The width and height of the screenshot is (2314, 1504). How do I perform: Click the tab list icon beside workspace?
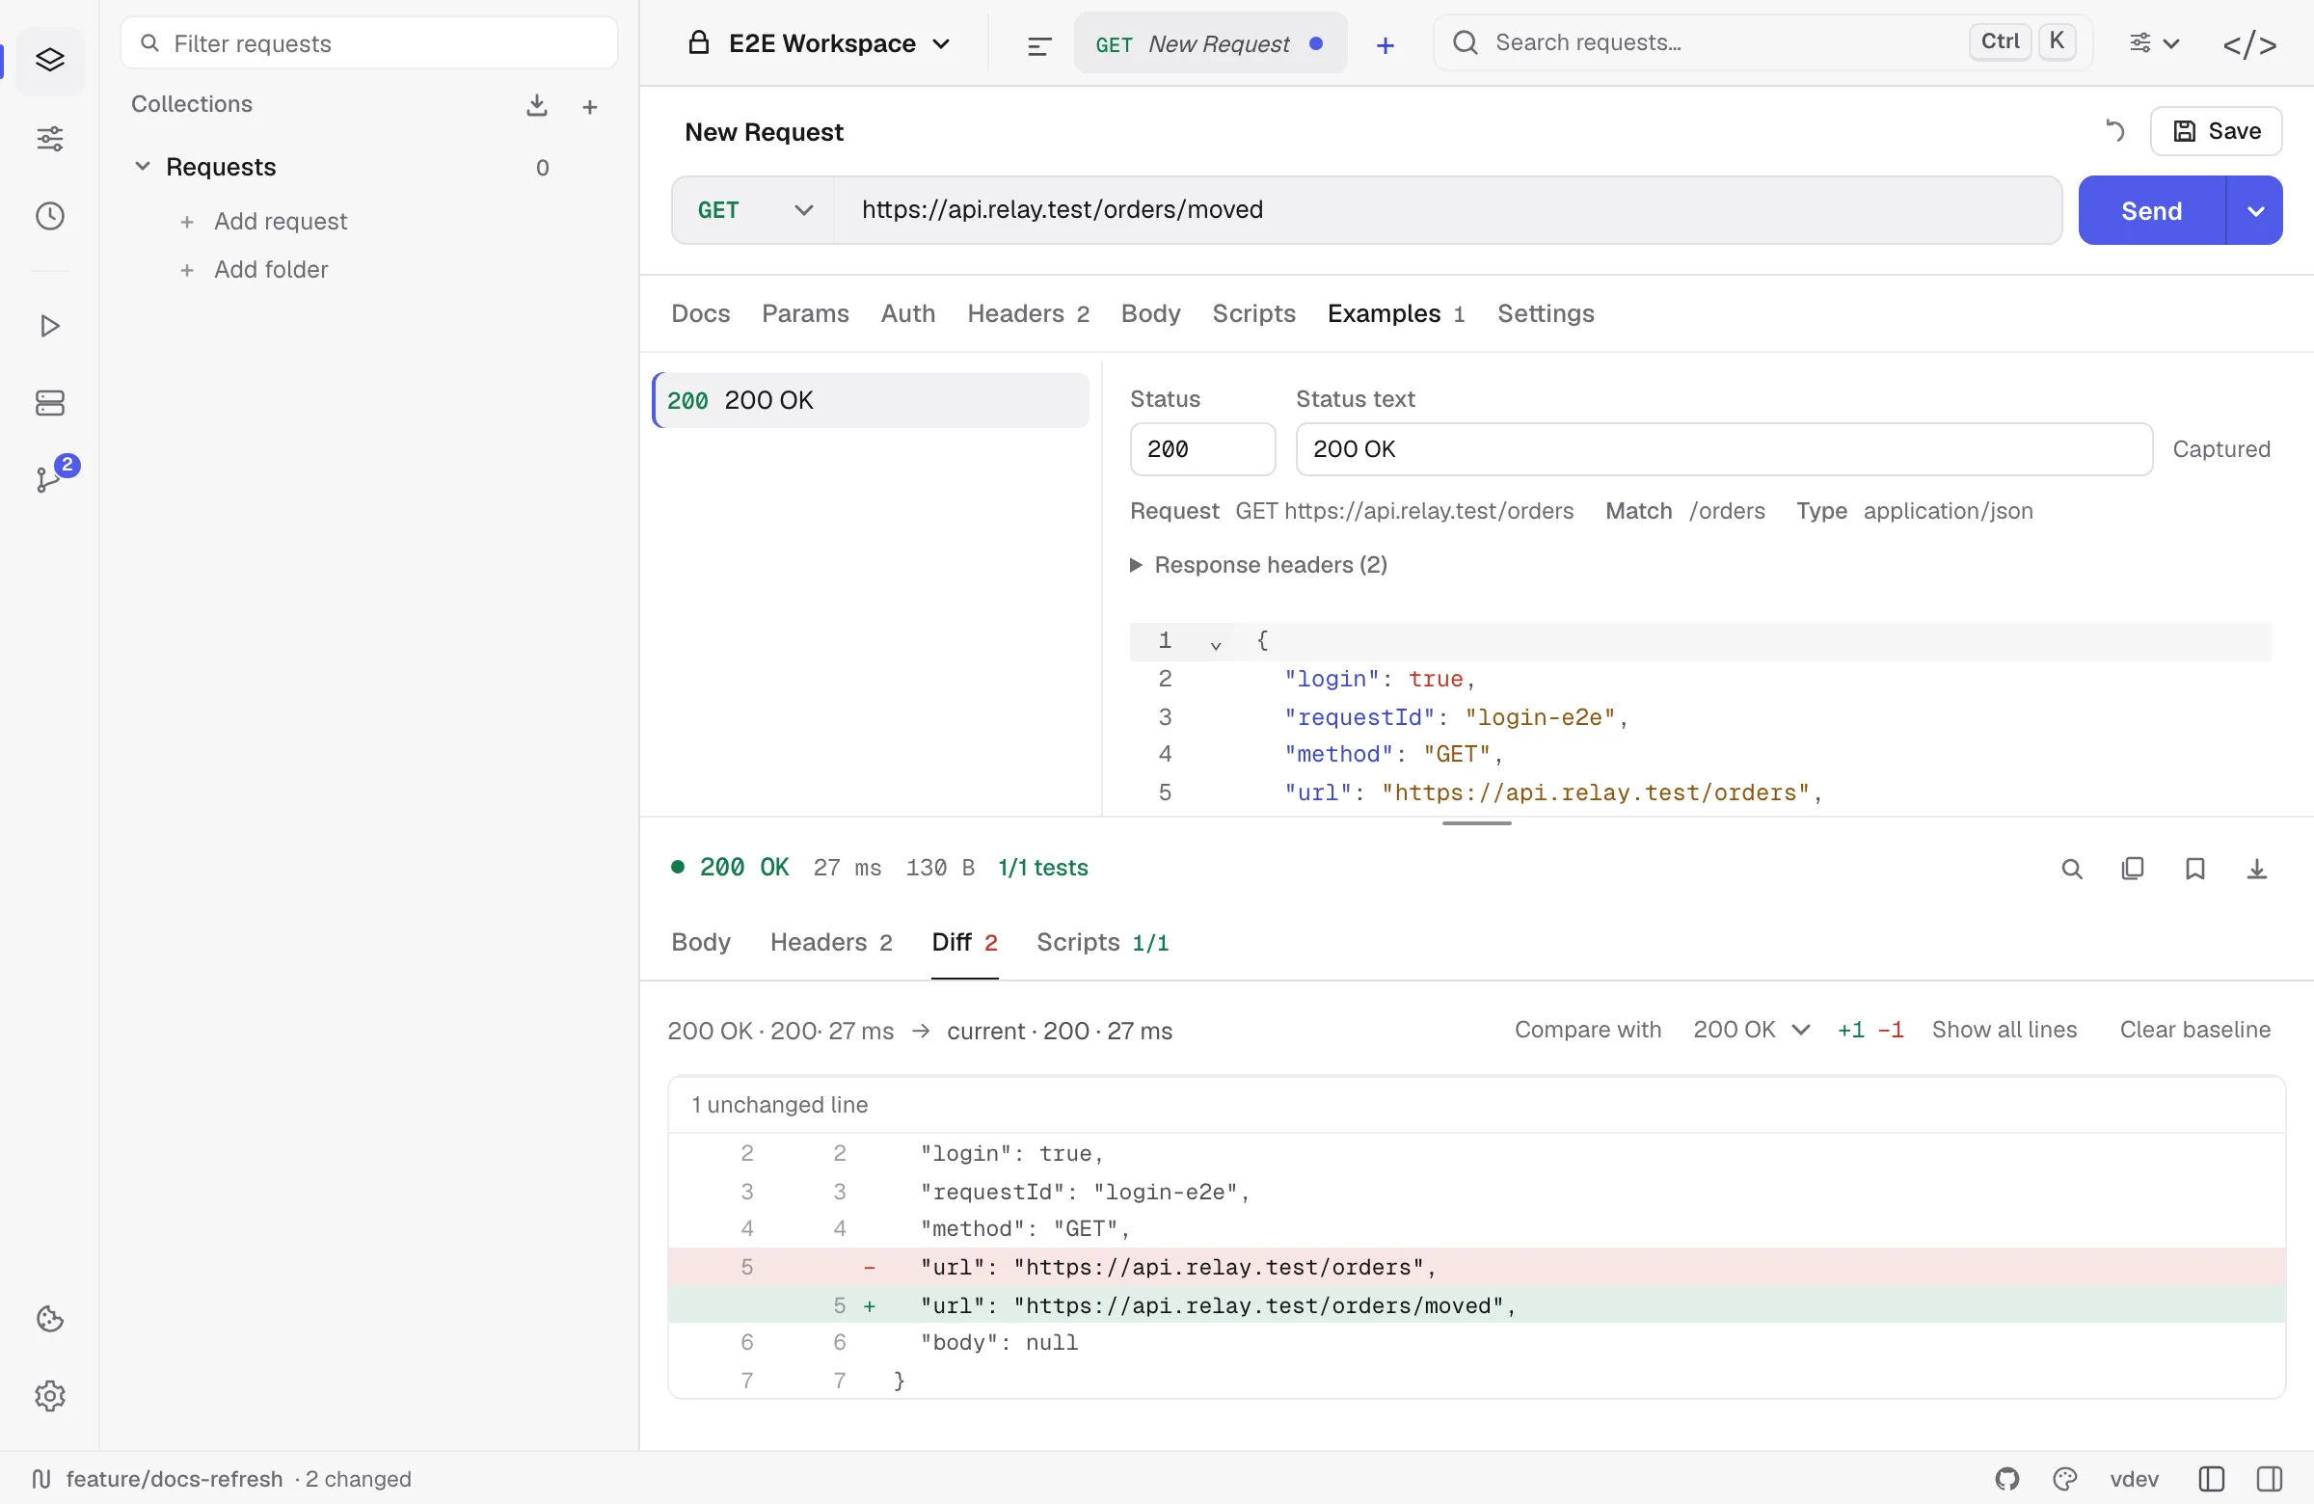coord(1039,44)
